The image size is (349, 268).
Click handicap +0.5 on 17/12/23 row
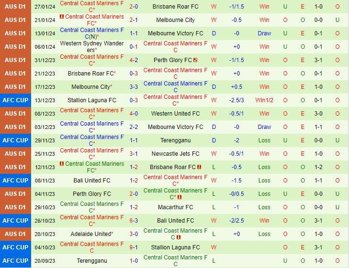point(236,87)
